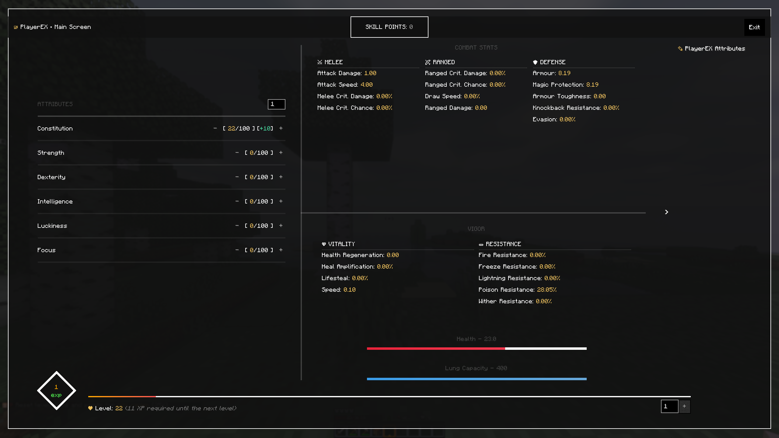Remove a point from Strength
The width and height of the screenshot is (779, 438).
click(x=237, y=153)
